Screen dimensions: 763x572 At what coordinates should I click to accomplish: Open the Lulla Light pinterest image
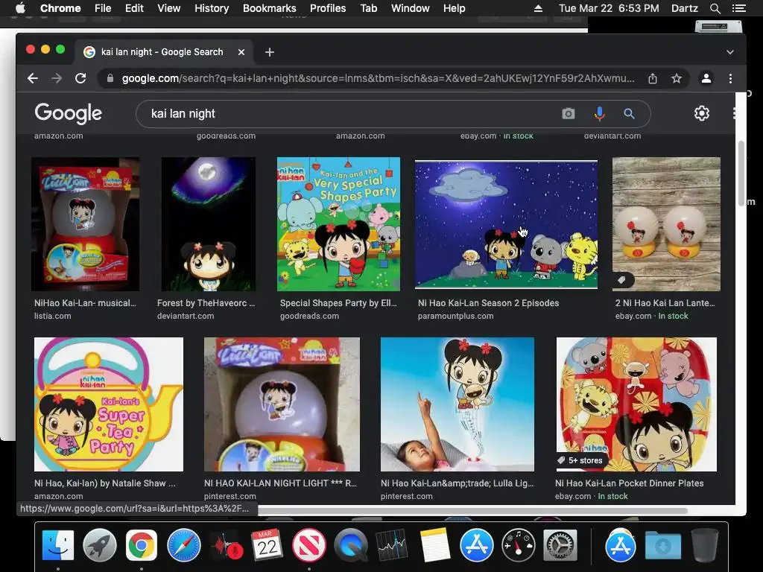coord(458,404)
